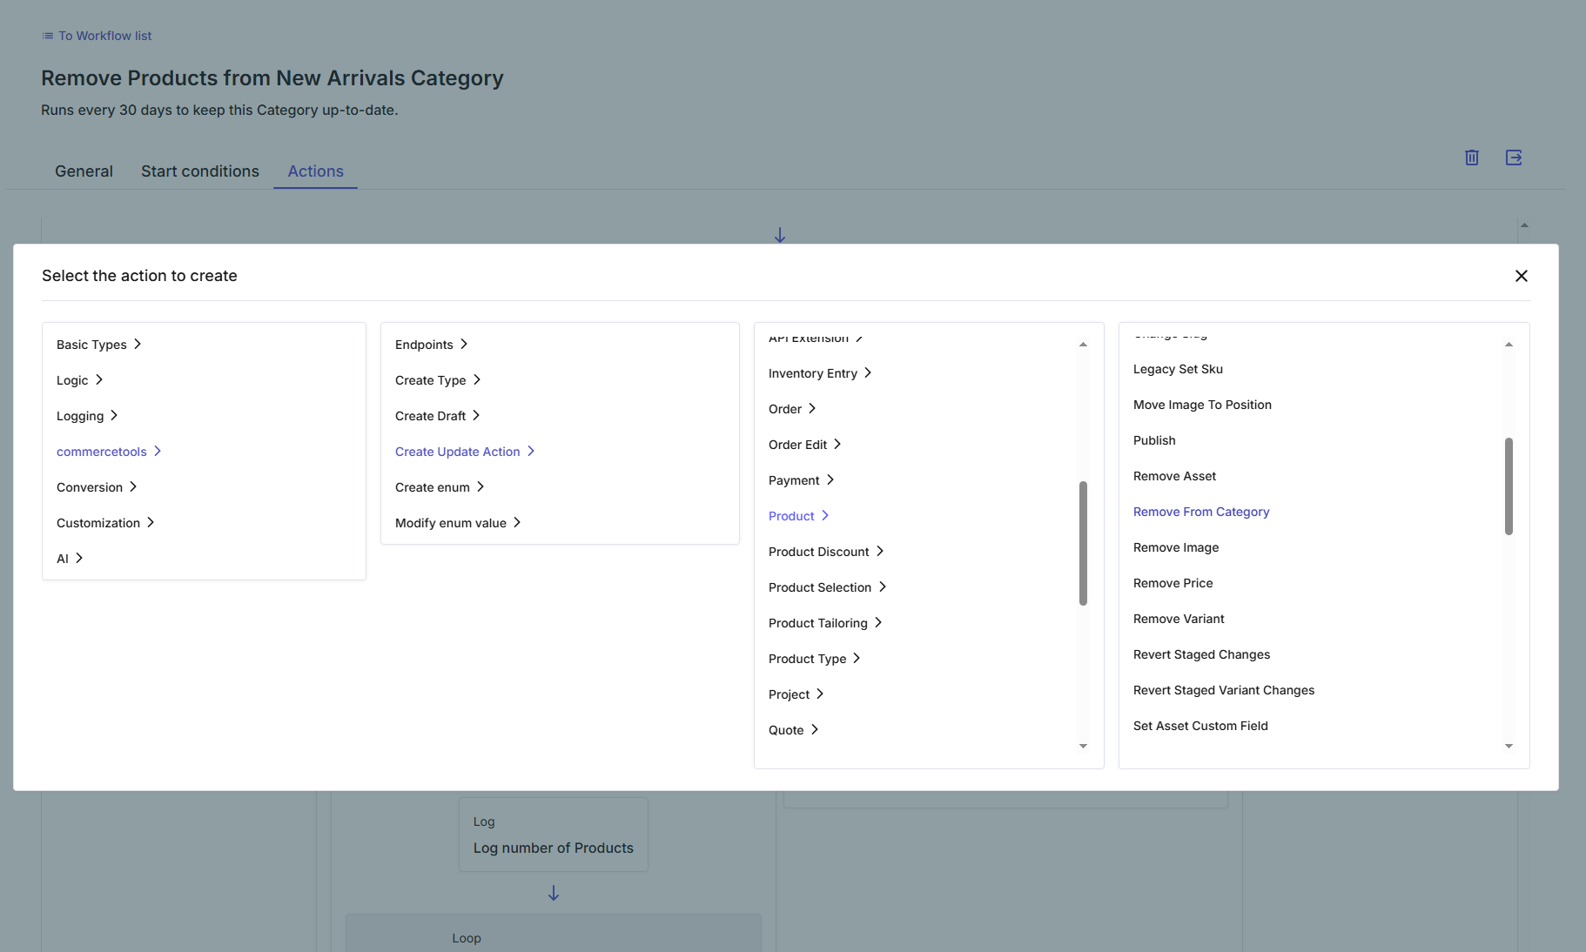Expand the Basic Types category
This screenshot has height=952, width=1586.
(x=91, y=344)
